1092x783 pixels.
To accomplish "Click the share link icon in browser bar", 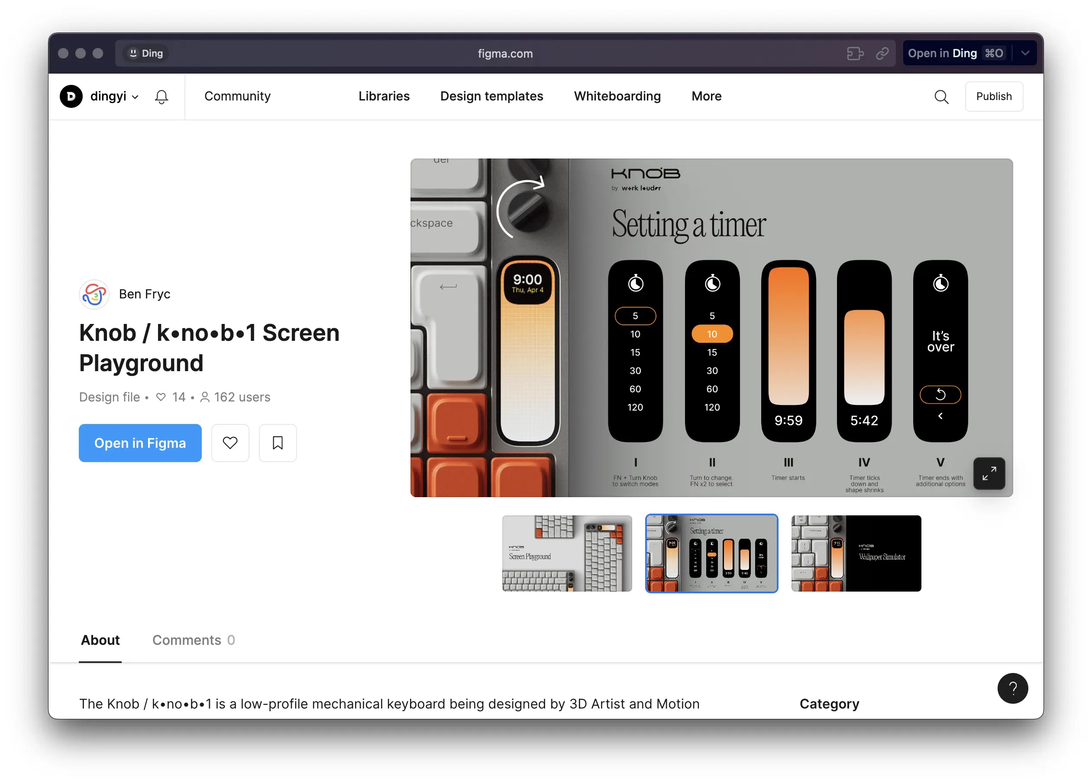I will click(884, 53).
